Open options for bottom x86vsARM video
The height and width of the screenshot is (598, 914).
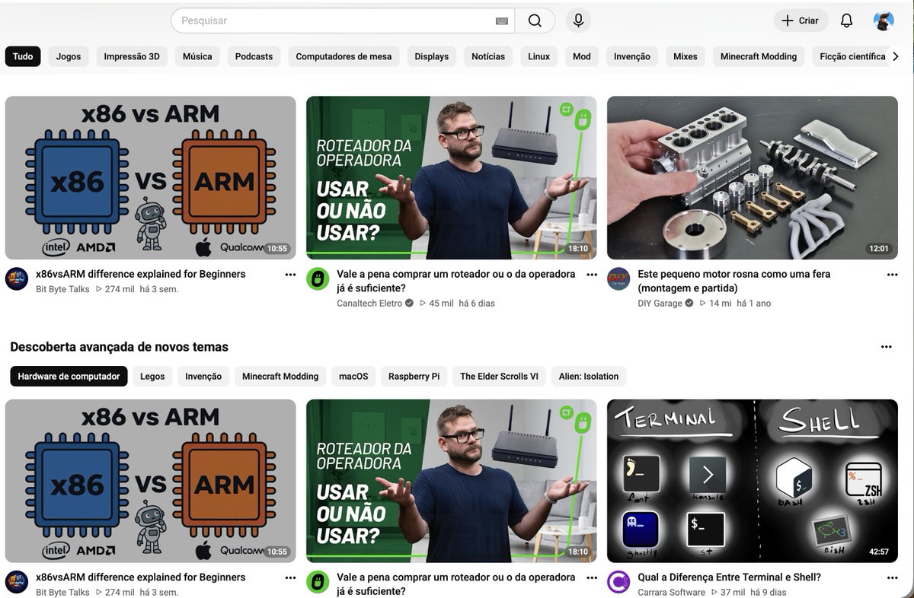[x=290, y=578]
